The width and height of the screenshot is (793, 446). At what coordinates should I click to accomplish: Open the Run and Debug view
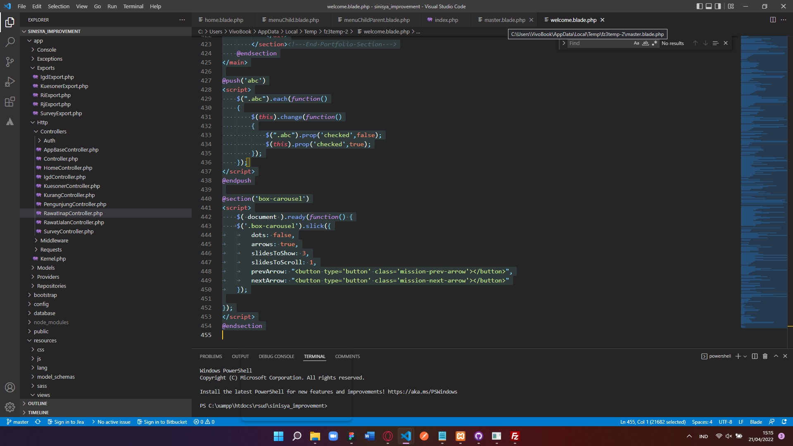pyautogui.click(x=10, y=82)
